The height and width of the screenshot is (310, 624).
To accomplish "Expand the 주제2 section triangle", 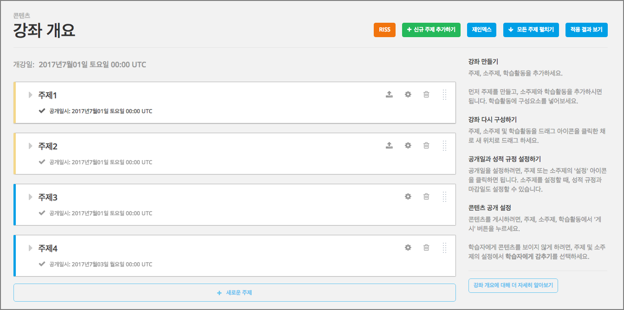I will pyautogui.click(x=31, y=146).
